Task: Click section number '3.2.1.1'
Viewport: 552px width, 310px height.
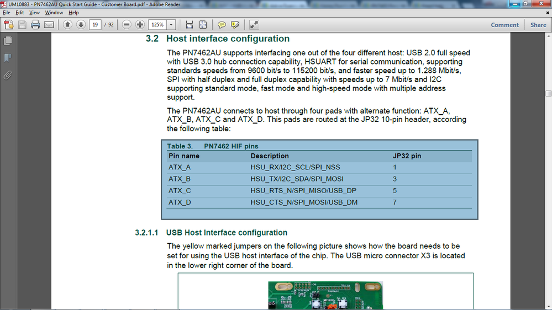Action: (x=146, y=233)
